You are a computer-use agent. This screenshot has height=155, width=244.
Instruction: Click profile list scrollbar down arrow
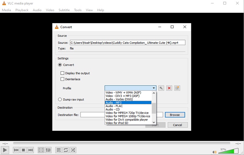click(x=154, y=122)
